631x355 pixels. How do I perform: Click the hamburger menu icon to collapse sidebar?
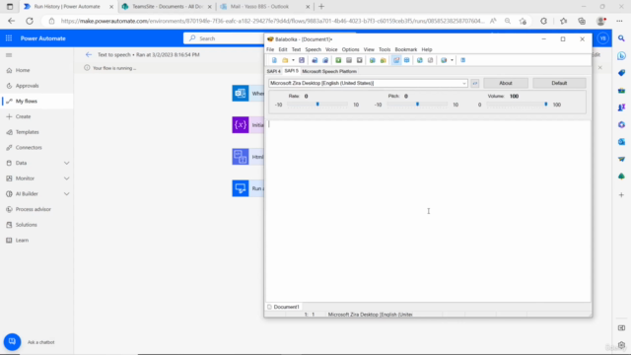(x=9, y=55)
